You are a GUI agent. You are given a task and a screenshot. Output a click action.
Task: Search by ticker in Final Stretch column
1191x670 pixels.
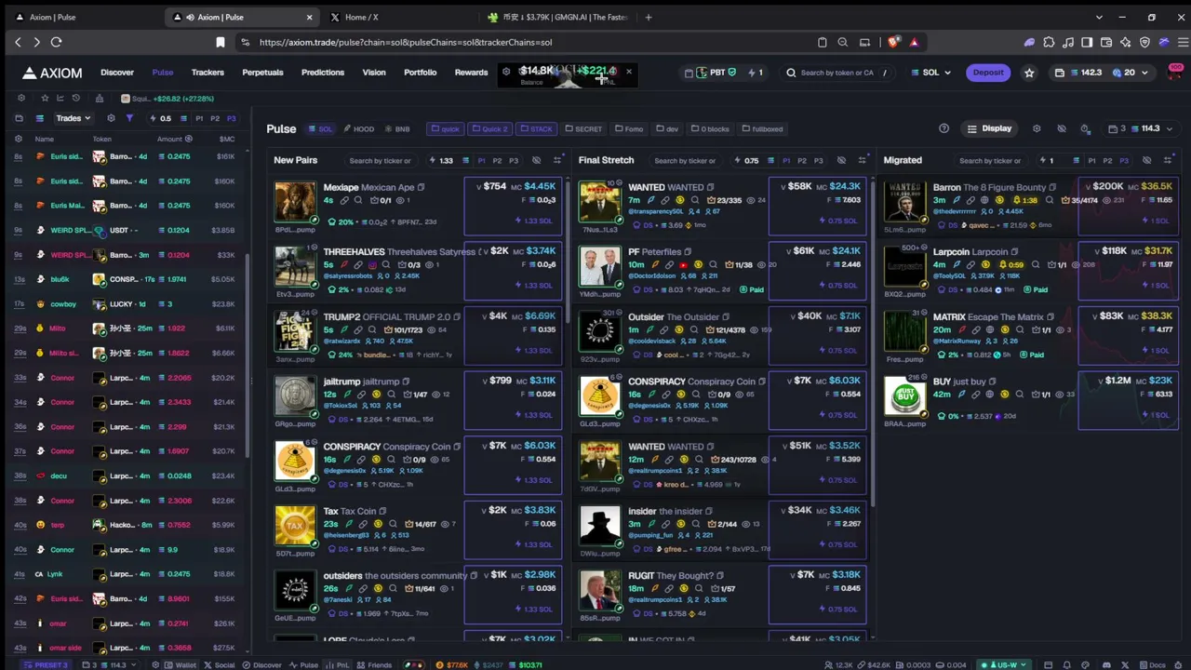pyautogui.click(x=685, y=161)
